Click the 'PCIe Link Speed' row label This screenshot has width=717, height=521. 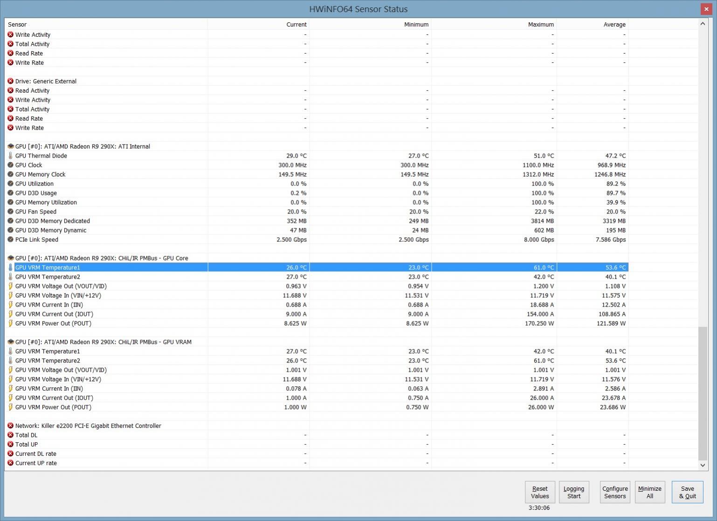pos(37,240)
